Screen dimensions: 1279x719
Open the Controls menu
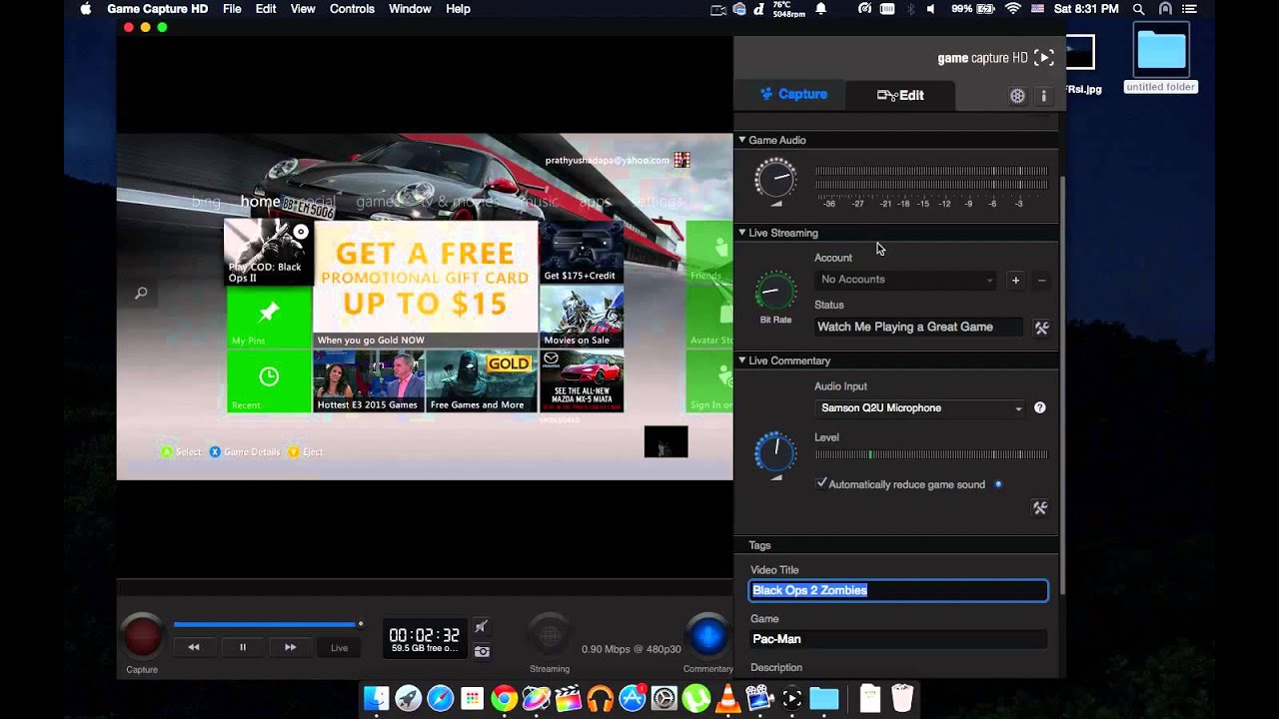pos(352,9)
